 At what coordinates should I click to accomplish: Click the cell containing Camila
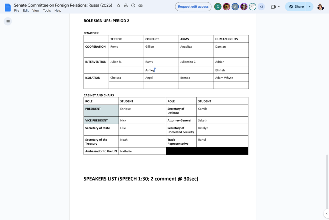222,110
